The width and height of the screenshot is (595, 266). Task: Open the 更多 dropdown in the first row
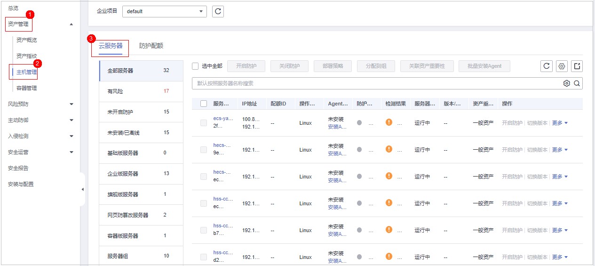(x=560, y=123)
